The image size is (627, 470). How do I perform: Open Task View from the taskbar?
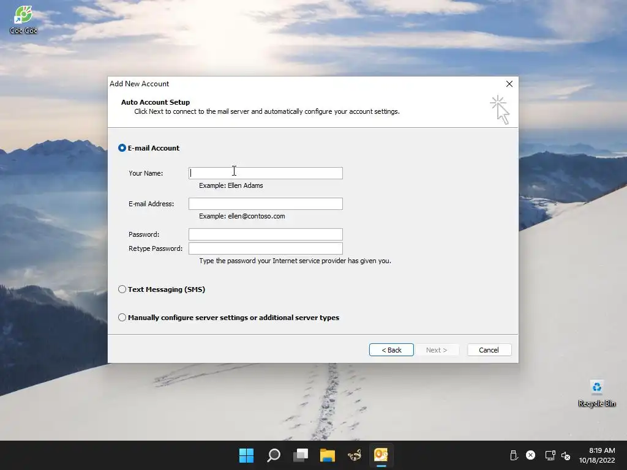pos(301,455)
